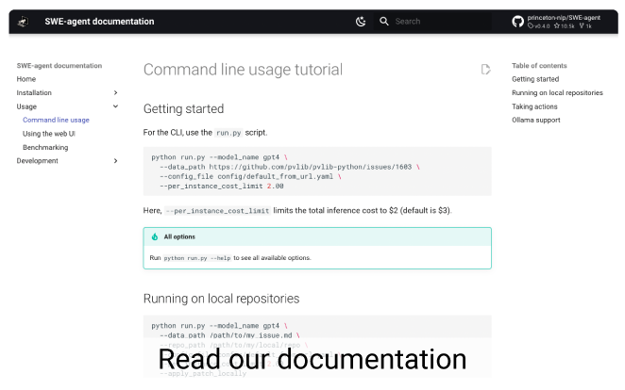The width and height of the screenshot is (625, 390).
Task: Click the SWE-agent documentation header title
Action: click(x=99, y=22)
